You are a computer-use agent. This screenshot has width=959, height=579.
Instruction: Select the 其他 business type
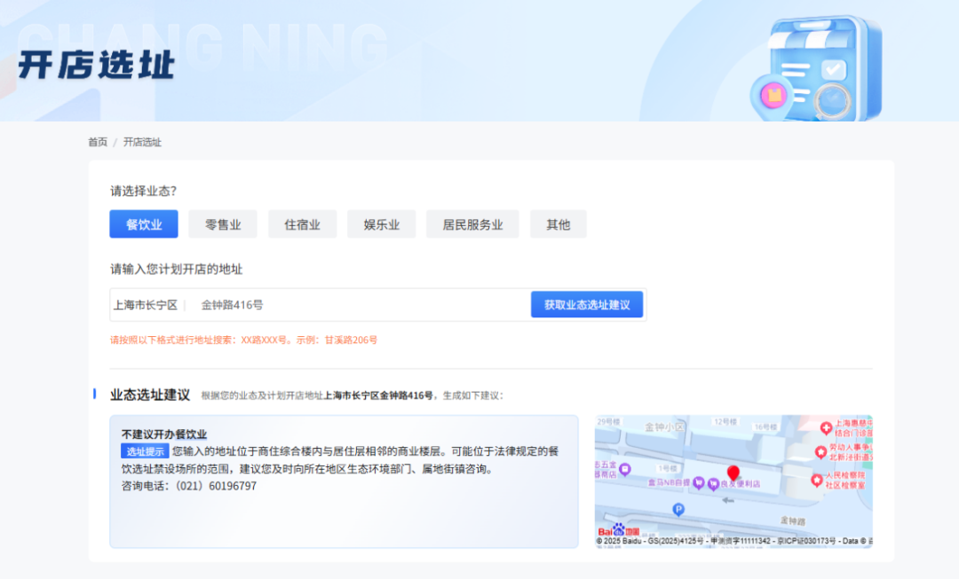click(558, 223)
